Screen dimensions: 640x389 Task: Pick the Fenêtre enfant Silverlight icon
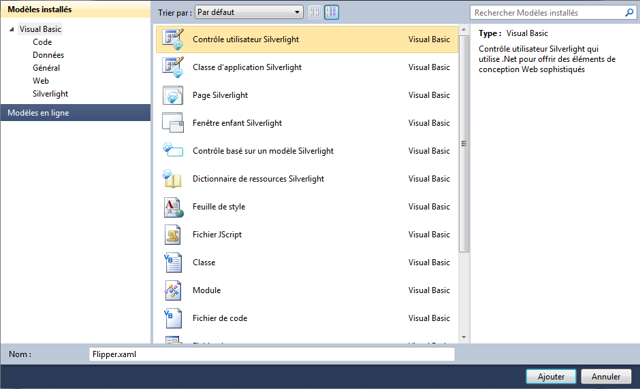tap(173, 123)
